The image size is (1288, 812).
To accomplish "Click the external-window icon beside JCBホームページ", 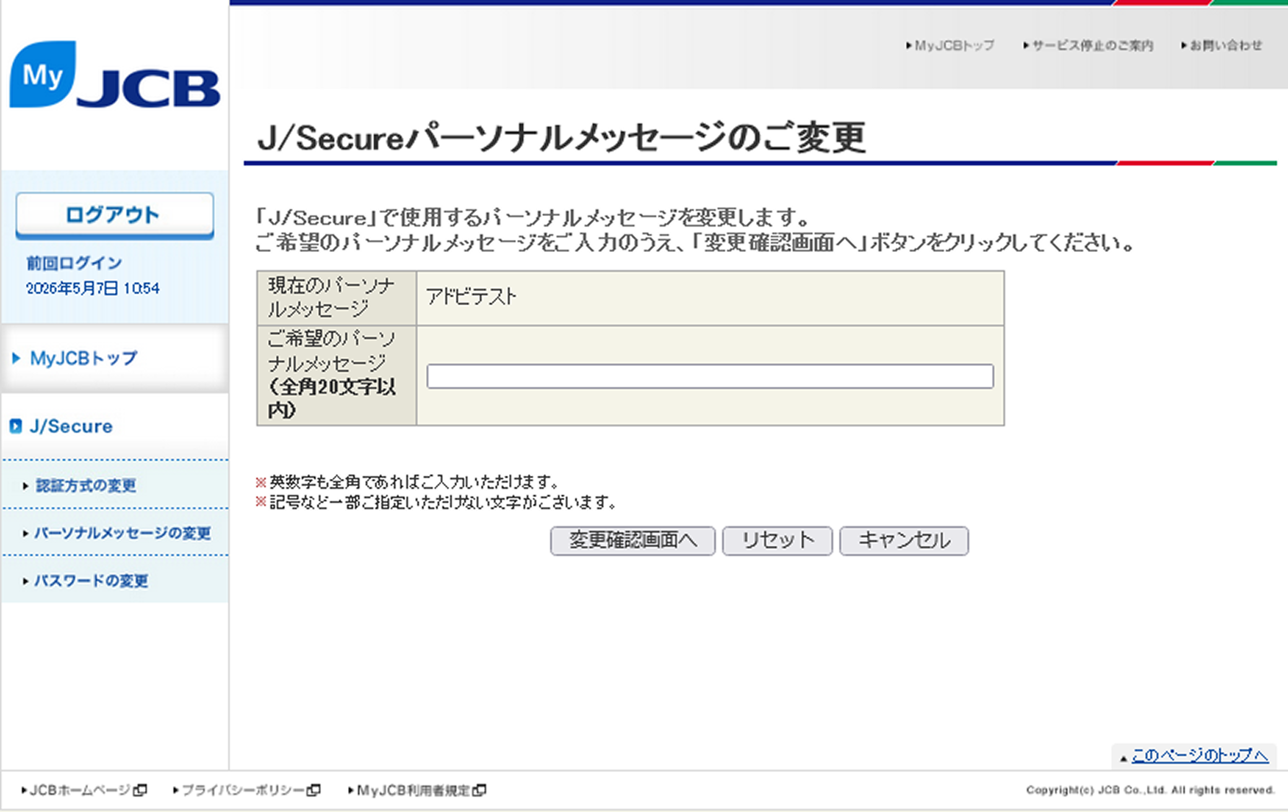I will [141, 790].
